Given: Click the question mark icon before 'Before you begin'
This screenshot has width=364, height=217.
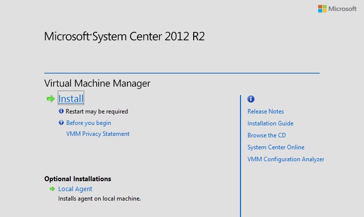Looking at the screenshot, I should 61,122.
